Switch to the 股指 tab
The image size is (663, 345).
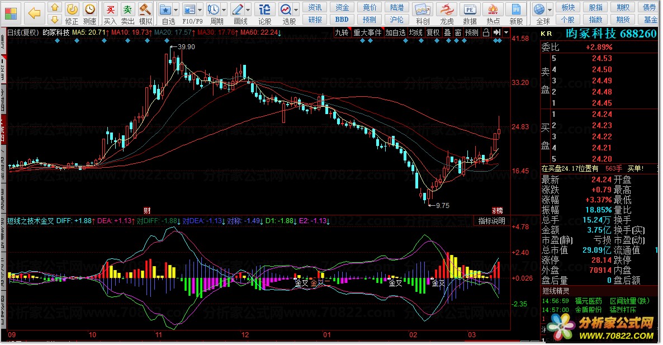pyautogui.click(x=596, y=8)
